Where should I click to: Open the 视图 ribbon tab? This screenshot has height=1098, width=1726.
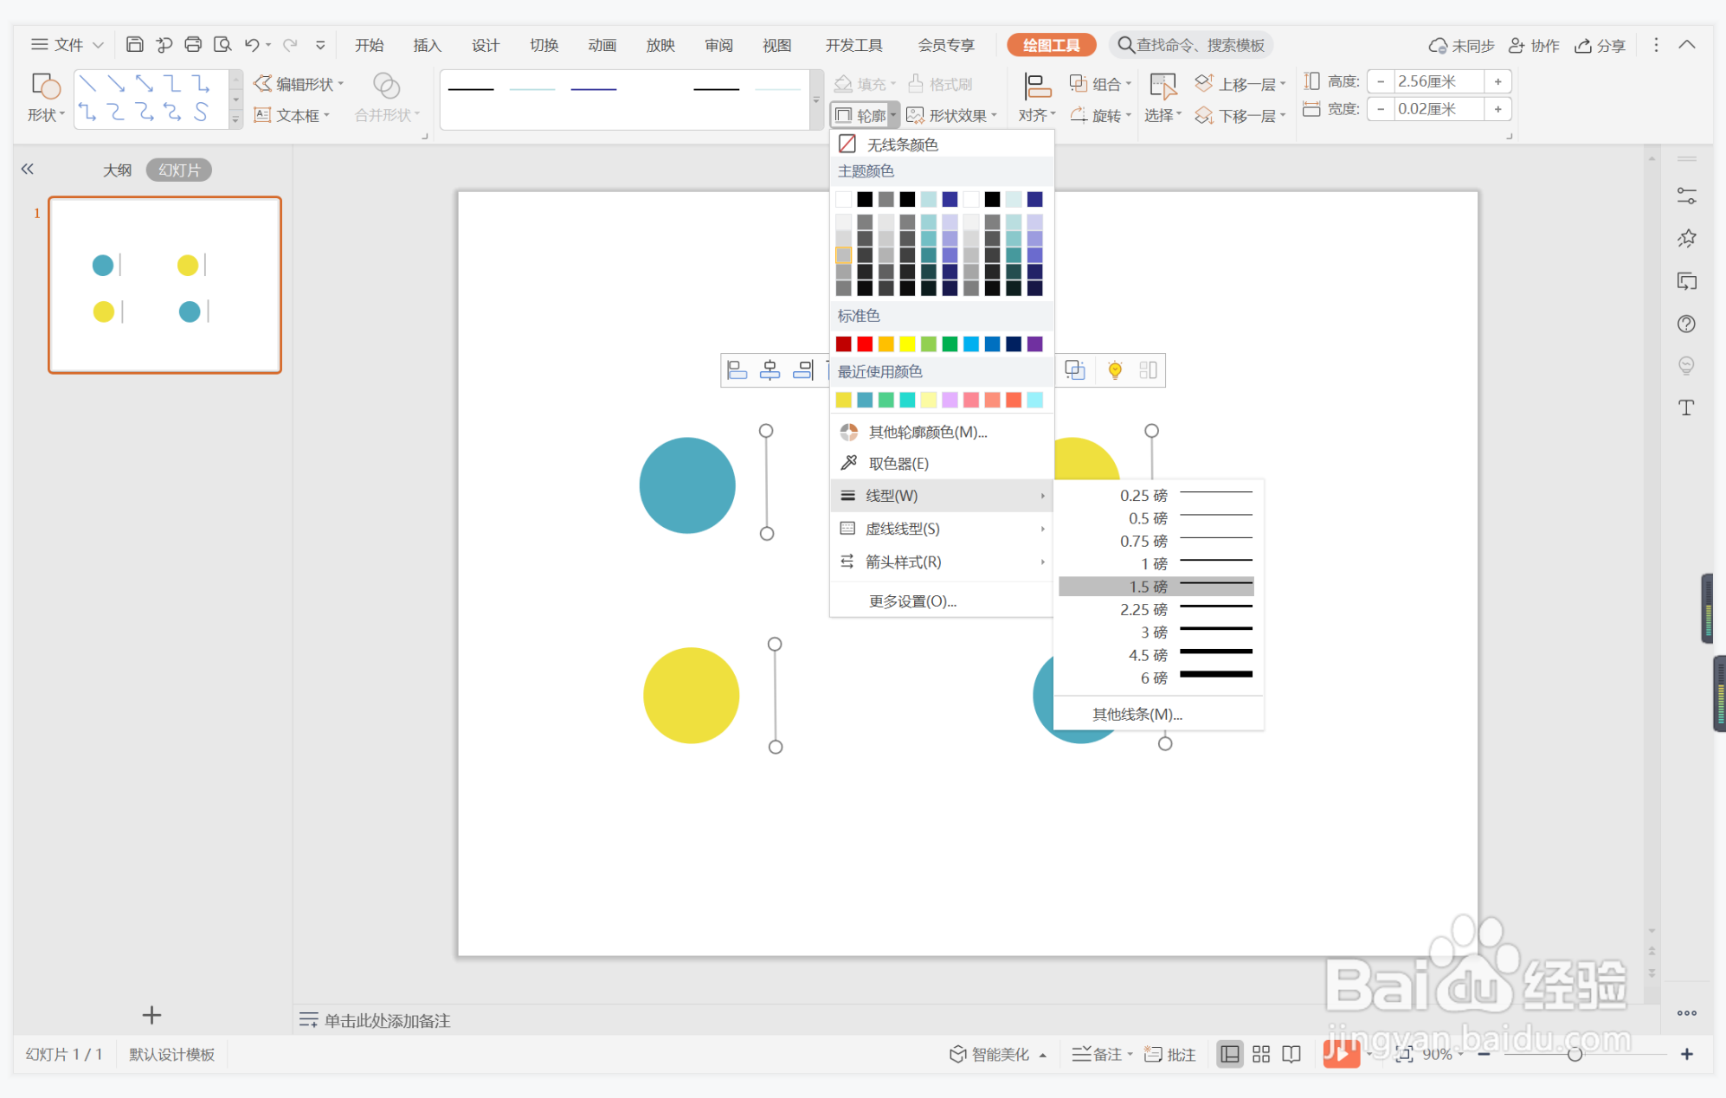(776, 45)
